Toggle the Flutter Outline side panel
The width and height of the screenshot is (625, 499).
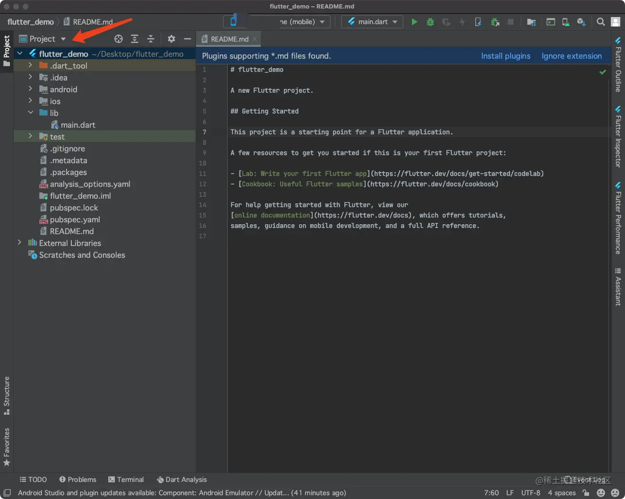[x=618, y=65]
